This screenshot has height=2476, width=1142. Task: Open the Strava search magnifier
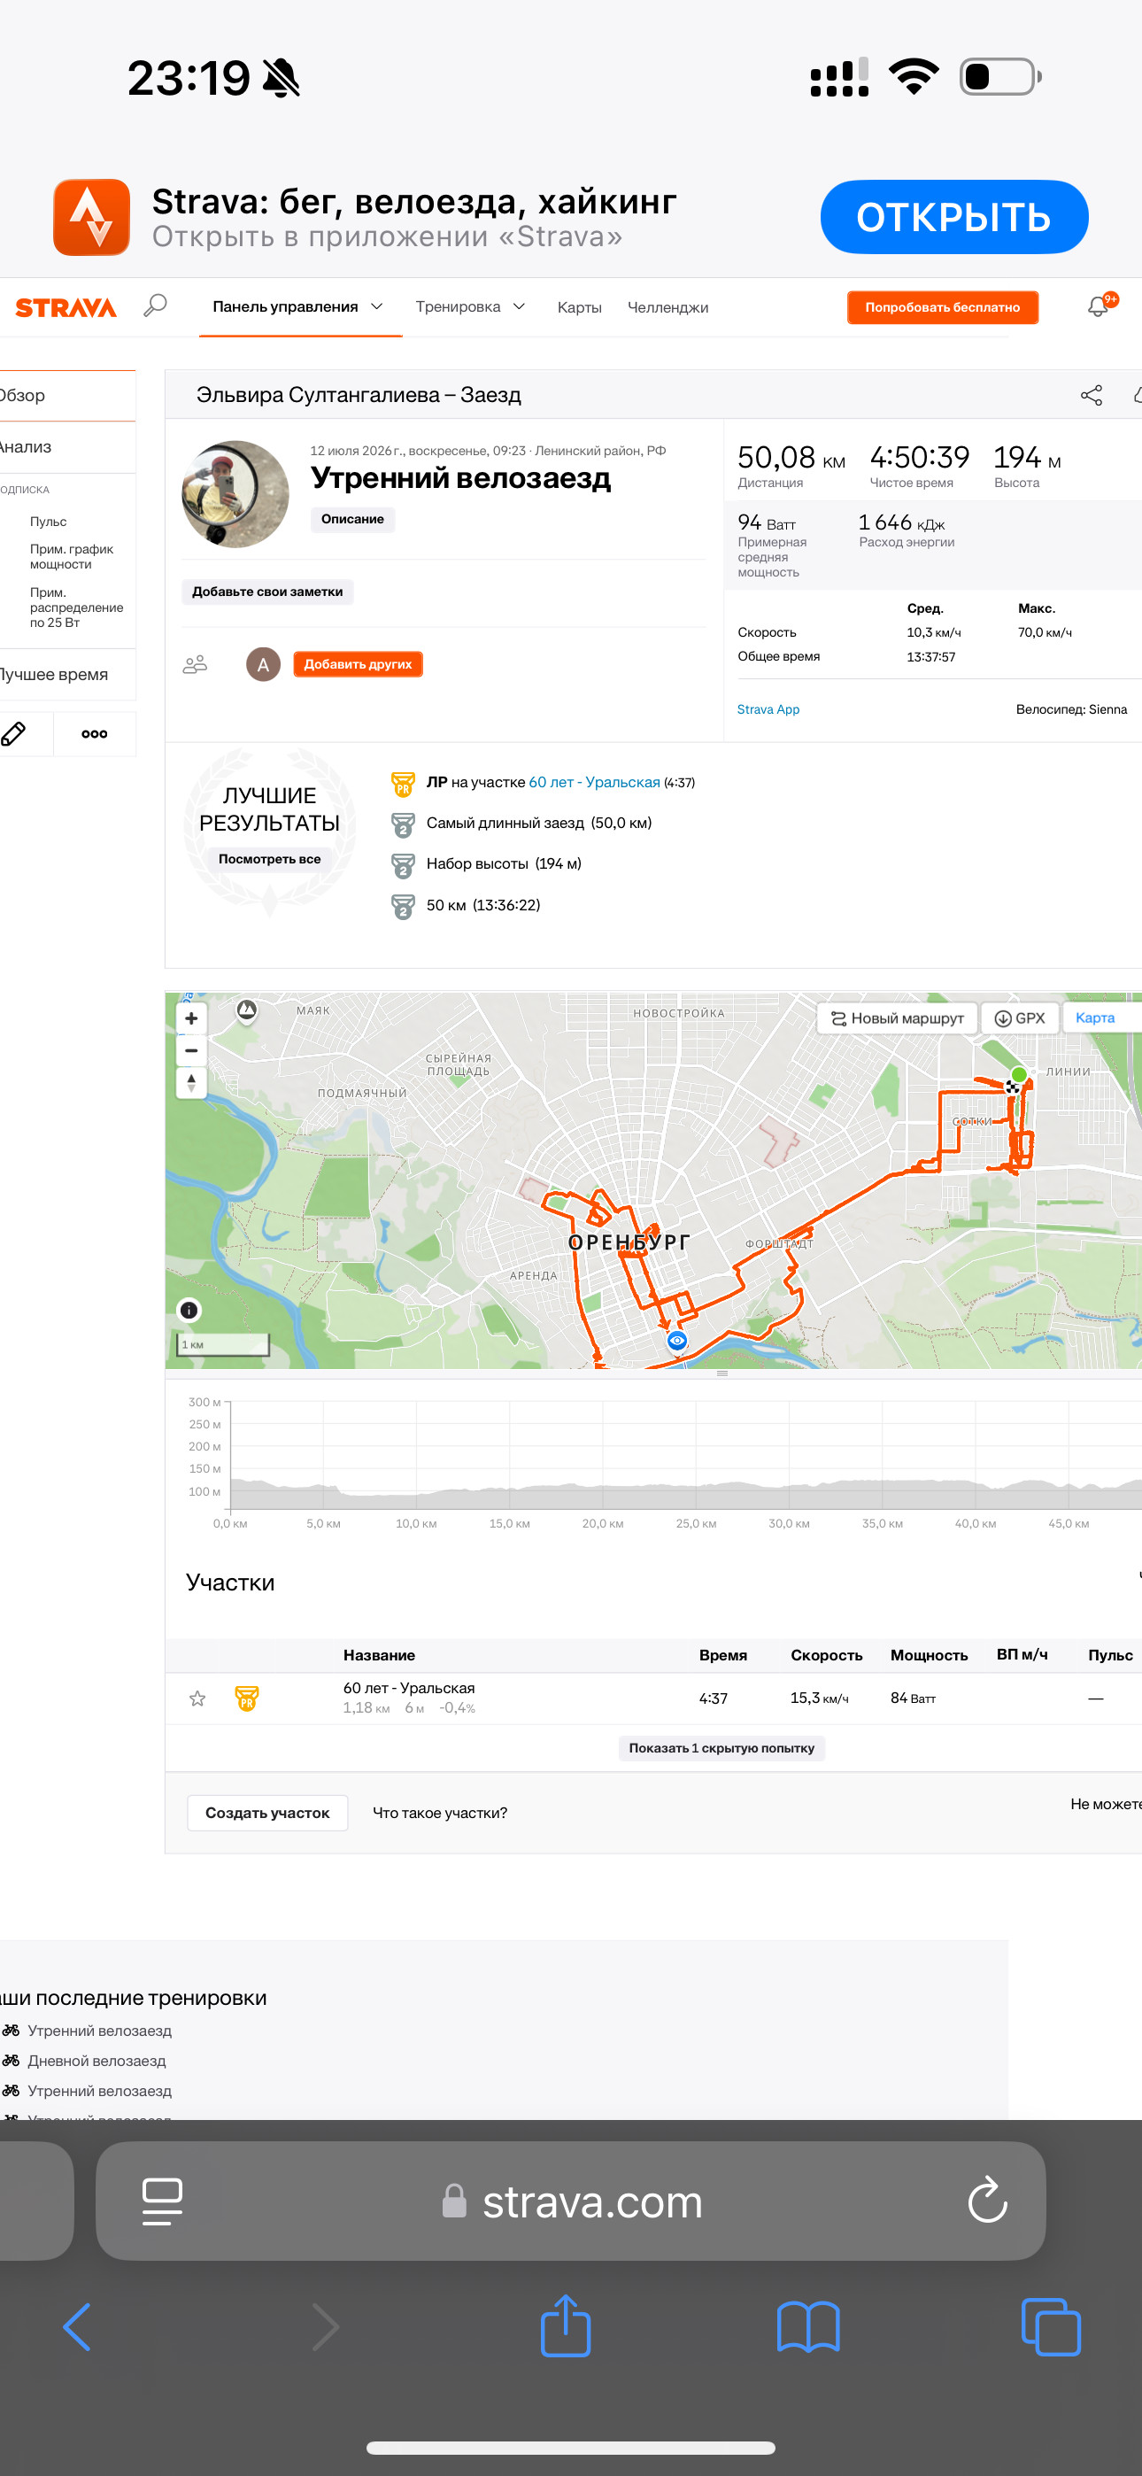pos(155,306)
